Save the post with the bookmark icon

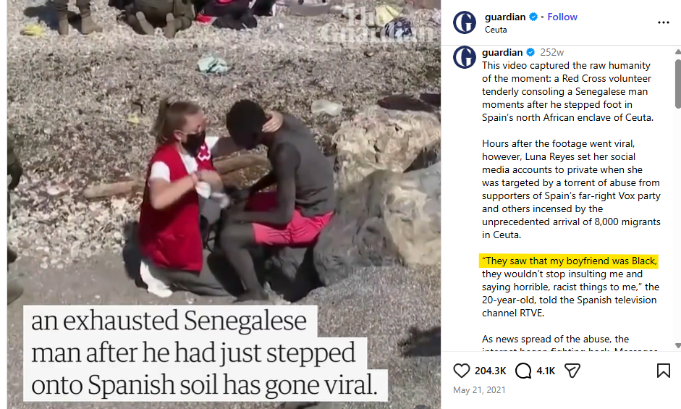[663, 371]
